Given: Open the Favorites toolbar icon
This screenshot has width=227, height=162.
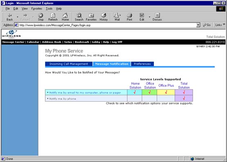Looking at the screenshot, I should [91, 16].
